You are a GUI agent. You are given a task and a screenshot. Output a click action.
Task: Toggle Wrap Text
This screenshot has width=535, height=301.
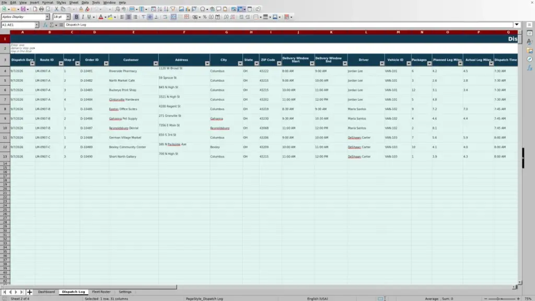point(165,17)
